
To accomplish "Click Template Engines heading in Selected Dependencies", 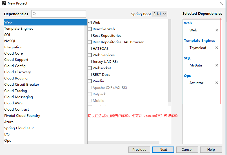I will (199, 40).
